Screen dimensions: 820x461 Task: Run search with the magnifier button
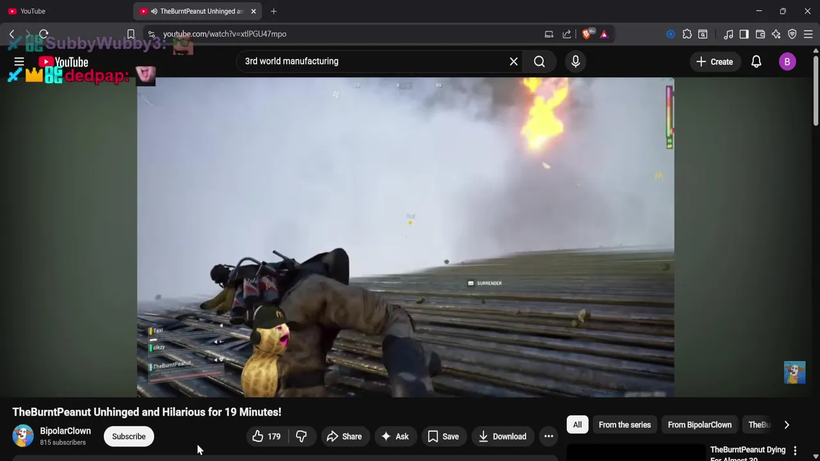[x=539, y=61]
